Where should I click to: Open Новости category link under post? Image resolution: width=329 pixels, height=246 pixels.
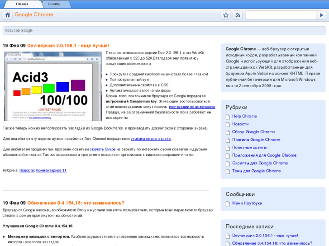pos(27,171)
